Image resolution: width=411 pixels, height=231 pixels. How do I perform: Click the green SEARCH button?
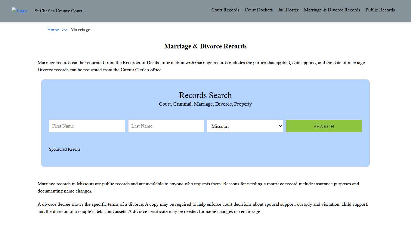324,126
